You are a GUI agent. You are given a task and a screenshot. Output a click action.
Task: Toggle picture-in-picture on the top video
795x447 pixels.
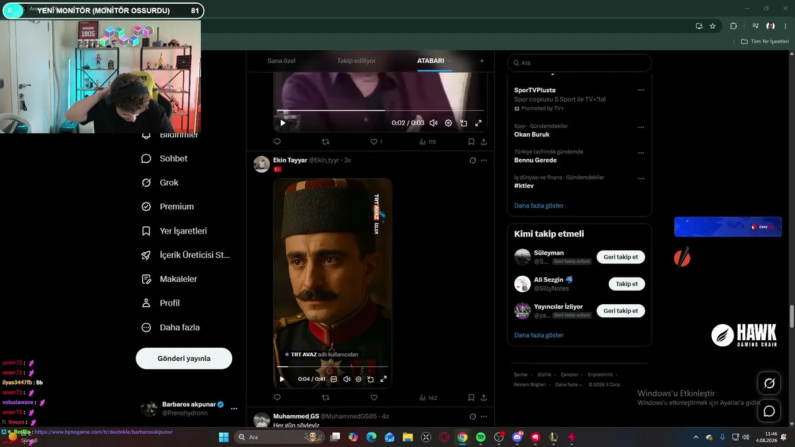tap(463, 123)
